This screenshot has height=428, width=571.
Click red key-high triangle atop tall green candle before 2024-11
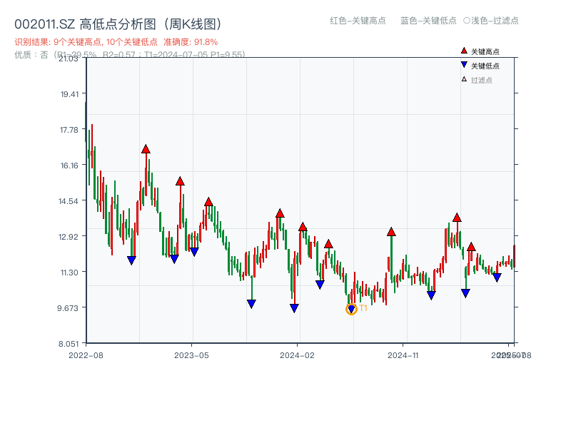[x=391, y=232]
